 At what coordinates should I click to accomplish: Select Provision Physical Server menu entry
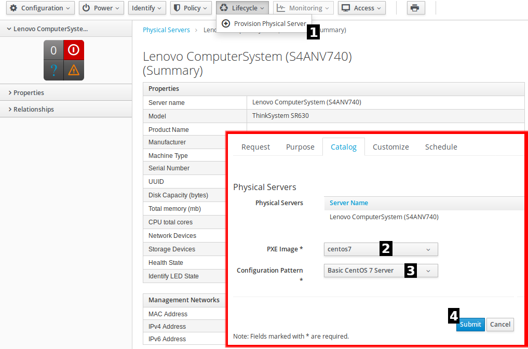(265, 23)
